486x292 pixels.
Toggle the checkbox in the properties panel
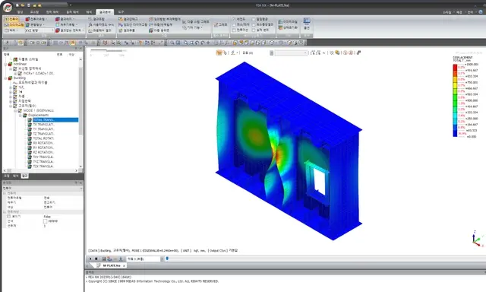pyautogui.click(x=9, y=217)
